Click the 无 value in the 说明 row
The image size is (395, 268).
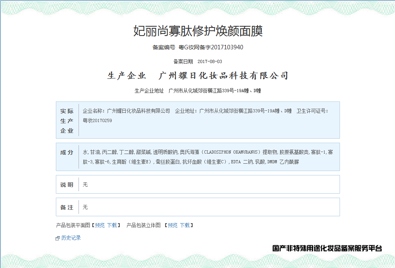[x=85, y=184]
